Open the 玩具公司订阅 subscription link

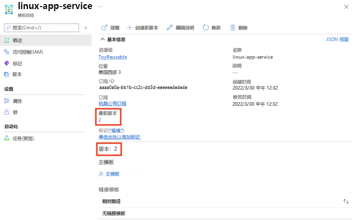coord(112,104)
